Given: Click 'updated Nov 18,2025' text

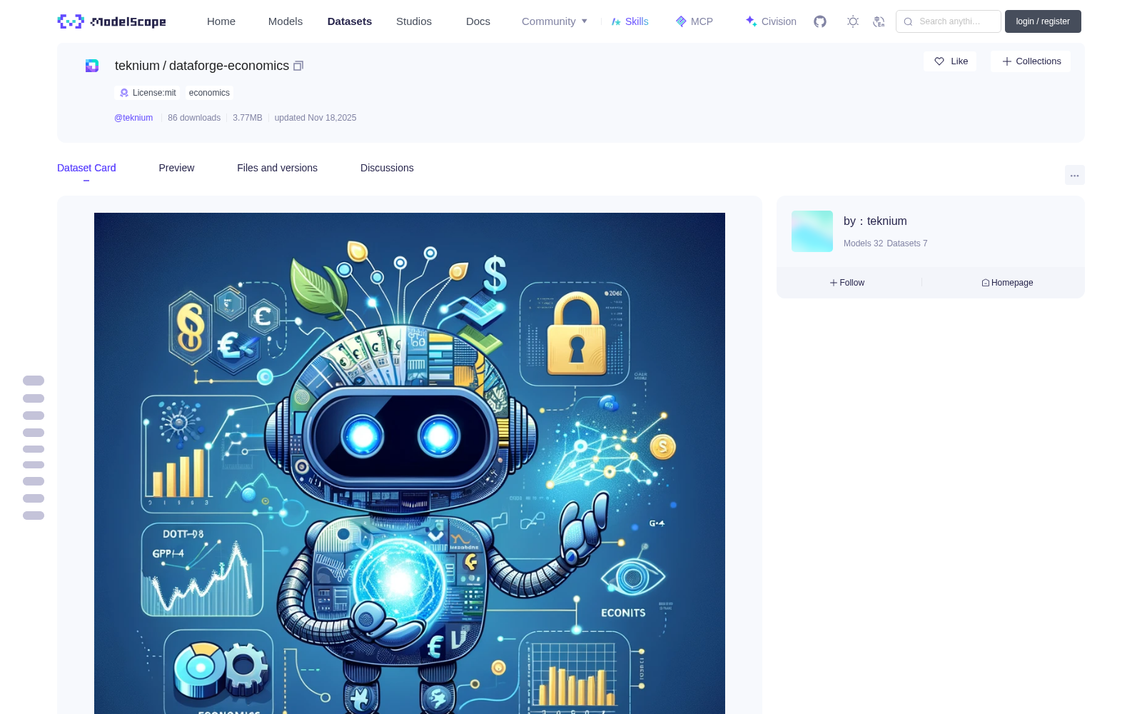Looking at the screenshot, I should 315,118.
